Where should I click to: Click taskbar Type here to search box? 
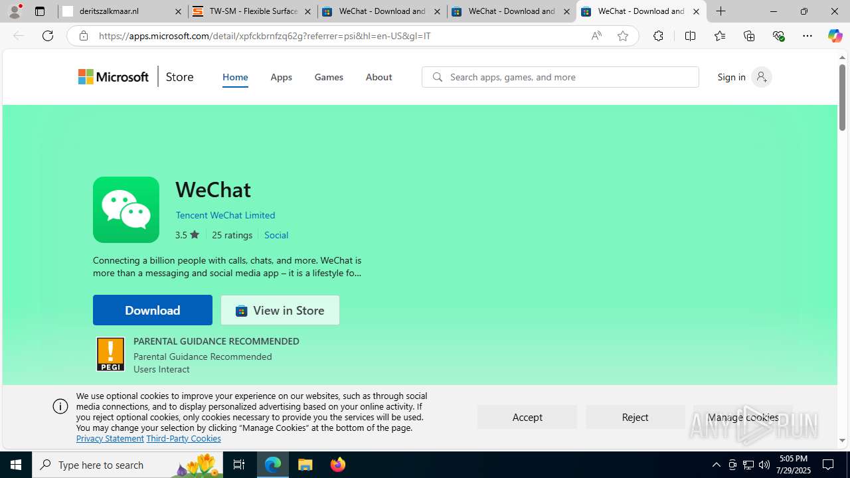pyautogui.click(x=127, y=465)
